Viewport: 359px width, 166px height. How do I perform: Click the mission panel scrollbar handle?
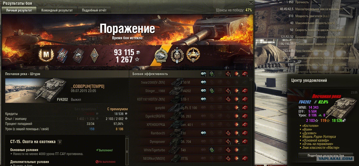[x=127, y=152]
